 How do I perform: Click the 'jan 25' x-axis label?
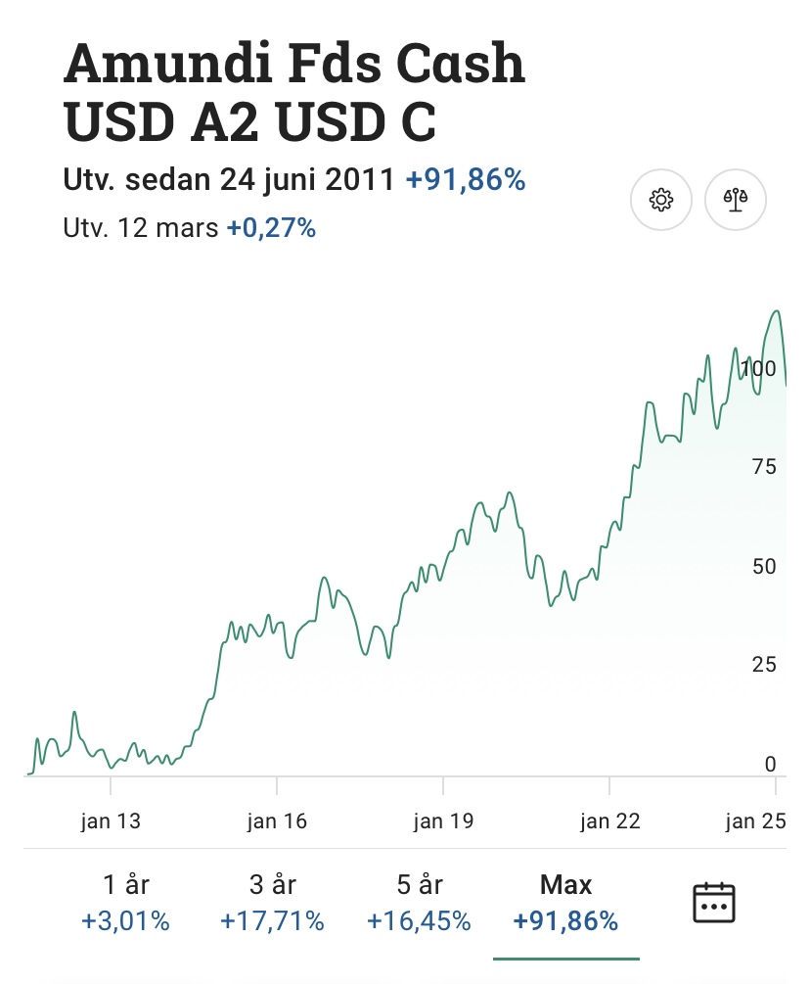(755, 820)
